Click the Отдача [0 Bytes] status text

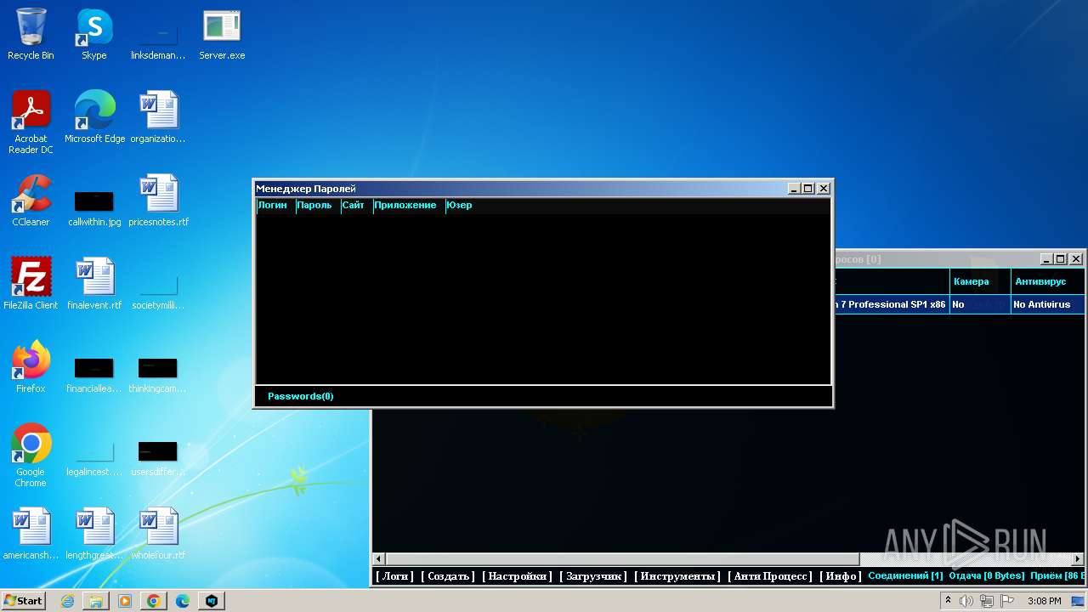click(x=987, y=576)
